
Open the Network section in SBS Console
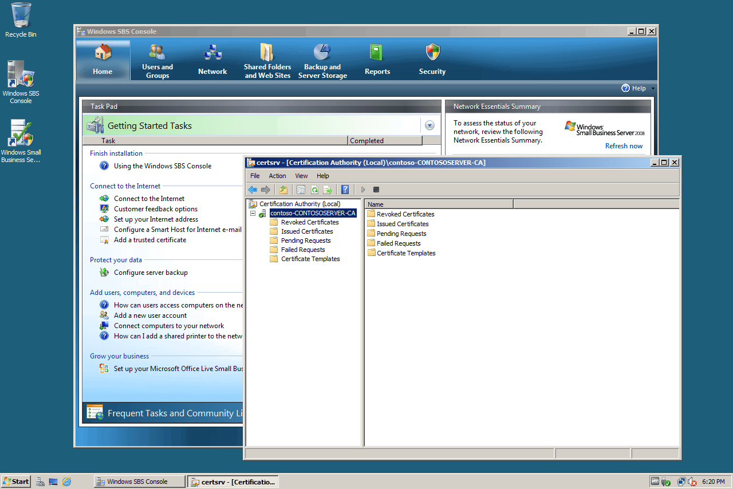(x=212, y=60)
